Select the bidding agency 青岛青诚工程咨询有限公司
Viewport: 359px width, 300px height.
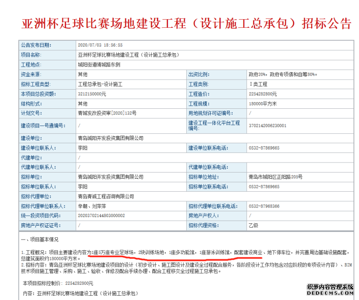point(106,196)
